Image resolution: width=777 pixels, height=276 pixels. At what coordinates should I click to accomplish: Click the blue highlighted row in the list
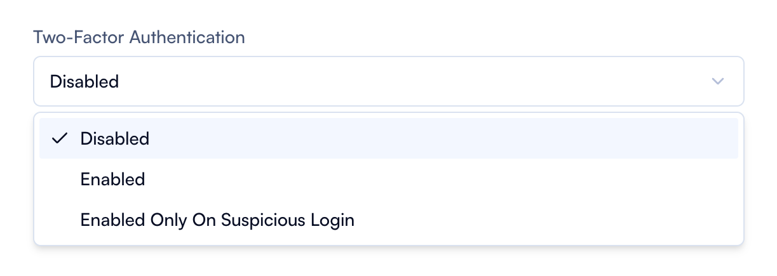[x=388, y=138]
